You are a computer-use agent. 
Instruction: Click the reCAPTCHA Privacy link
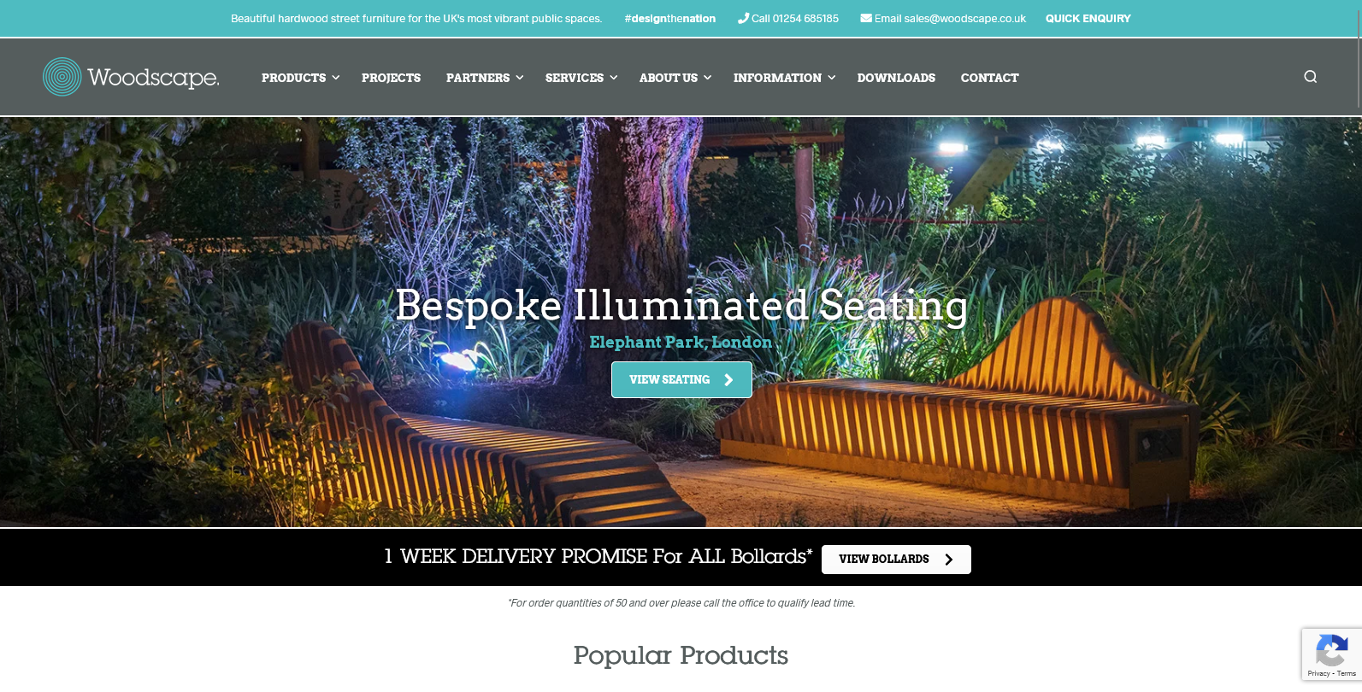1318,674
